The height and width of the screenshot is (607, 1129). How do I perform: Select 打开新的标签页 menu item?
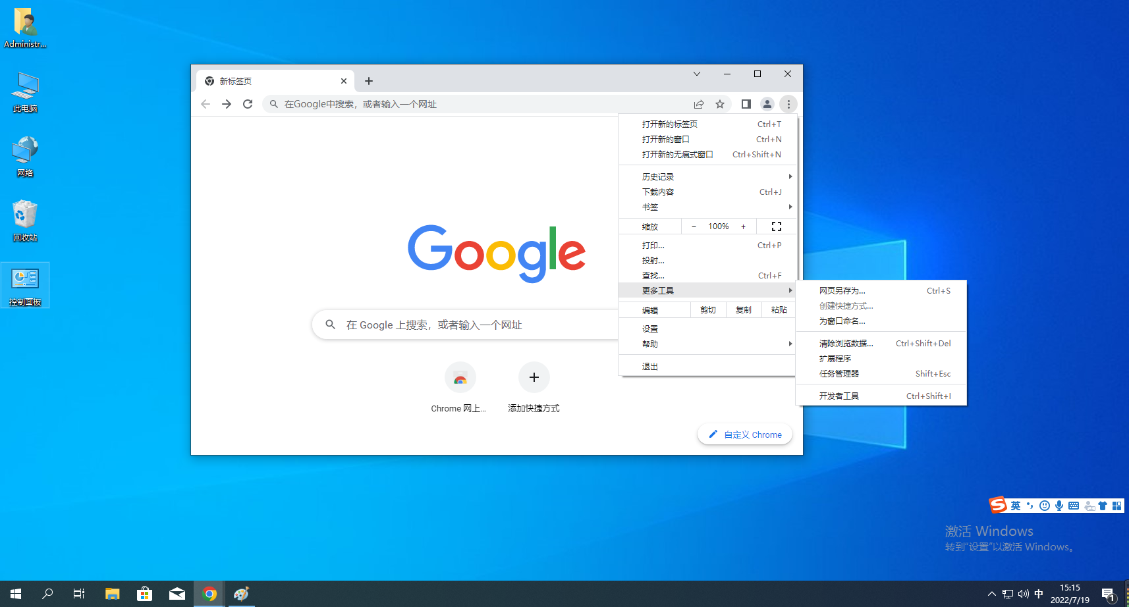coord(707,124)
